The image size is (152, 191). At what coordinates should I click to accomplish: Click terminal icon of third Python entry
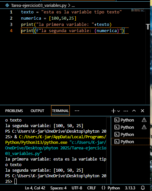click(x=117, y=134)
